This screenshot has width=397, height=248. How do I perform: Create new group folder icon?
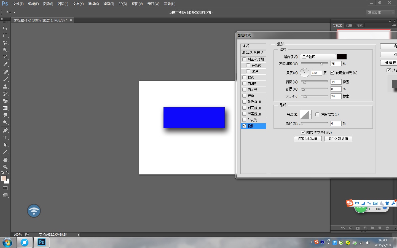pos(372,228)
